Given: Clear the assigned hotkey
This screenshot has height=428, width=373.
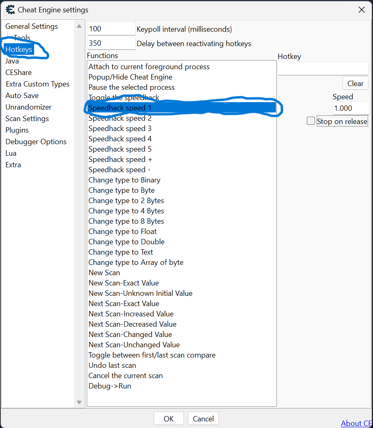Looking at the screenshot, I should pos(355,83).
